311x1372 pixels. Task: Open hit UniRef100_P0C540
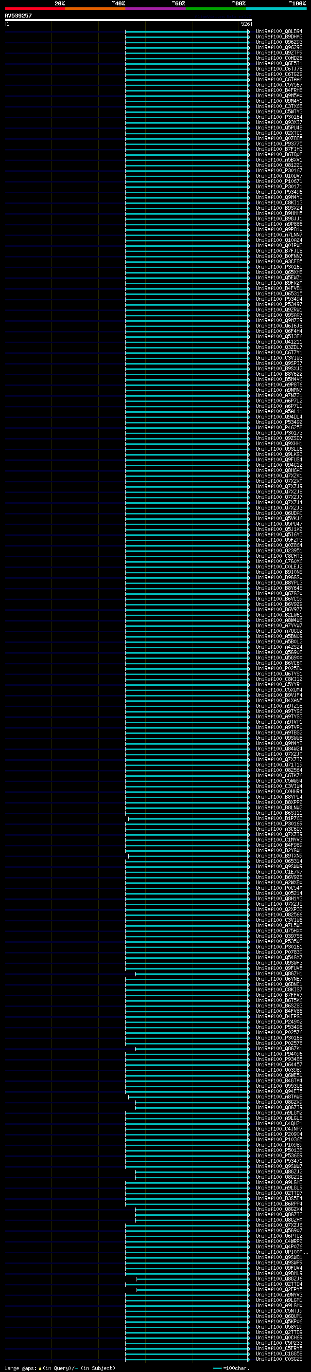click(x=279, y=888)
